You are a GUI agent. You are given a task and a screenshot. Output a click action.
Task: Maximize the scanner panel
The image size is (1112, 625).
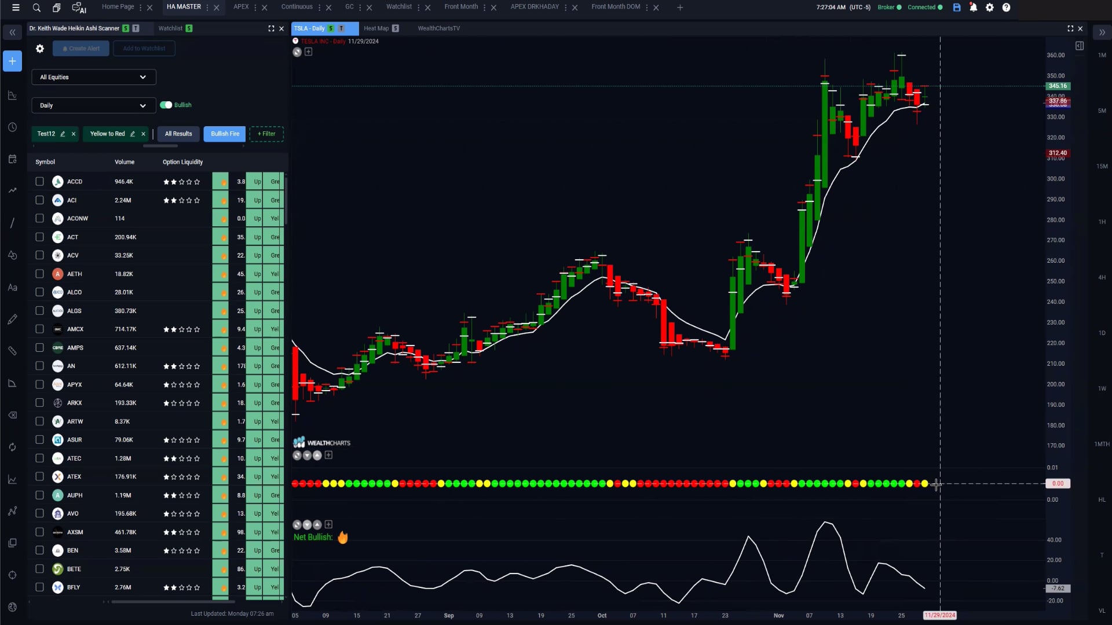(271, 28)
